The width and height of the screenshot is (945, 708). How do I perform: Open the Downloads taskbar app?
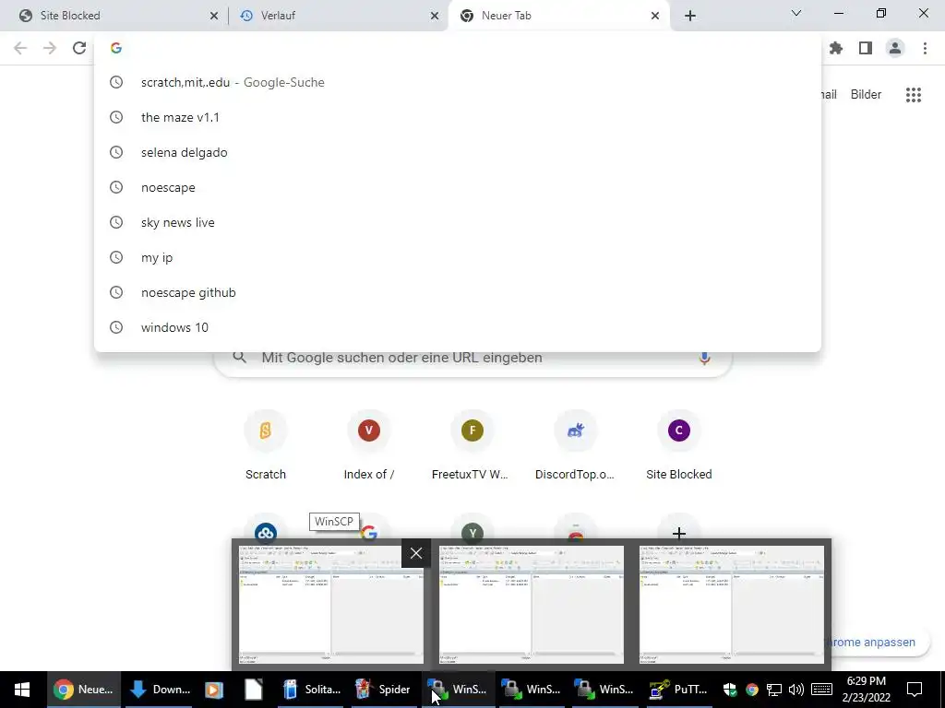tap(161, 690)
